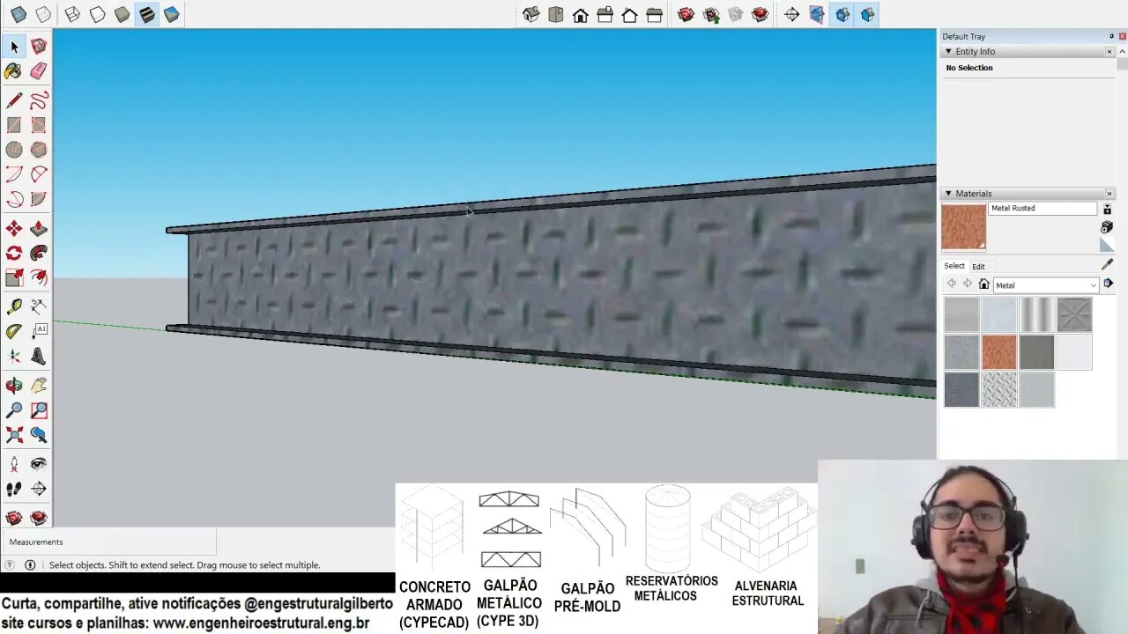Switch to the Edit tab

coord(978,266)
